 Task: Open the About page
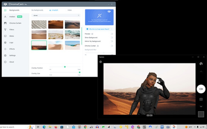point(16,62)
